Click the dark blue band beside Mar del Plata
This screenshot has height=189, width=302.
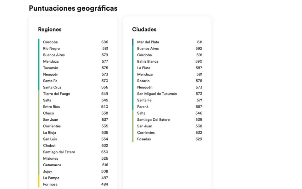(133, 42)
